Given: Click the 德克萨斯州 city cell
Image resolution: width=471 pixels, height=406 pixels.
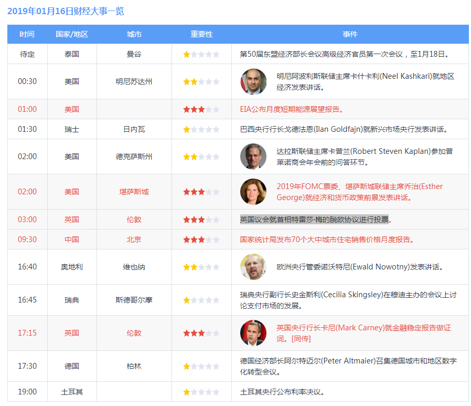Looking at the screenshot, I should tap(134, 157).
